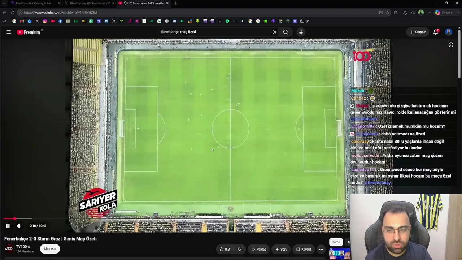
Task: Open browser settings three-dot menu
Action: (x=429, y=13)
